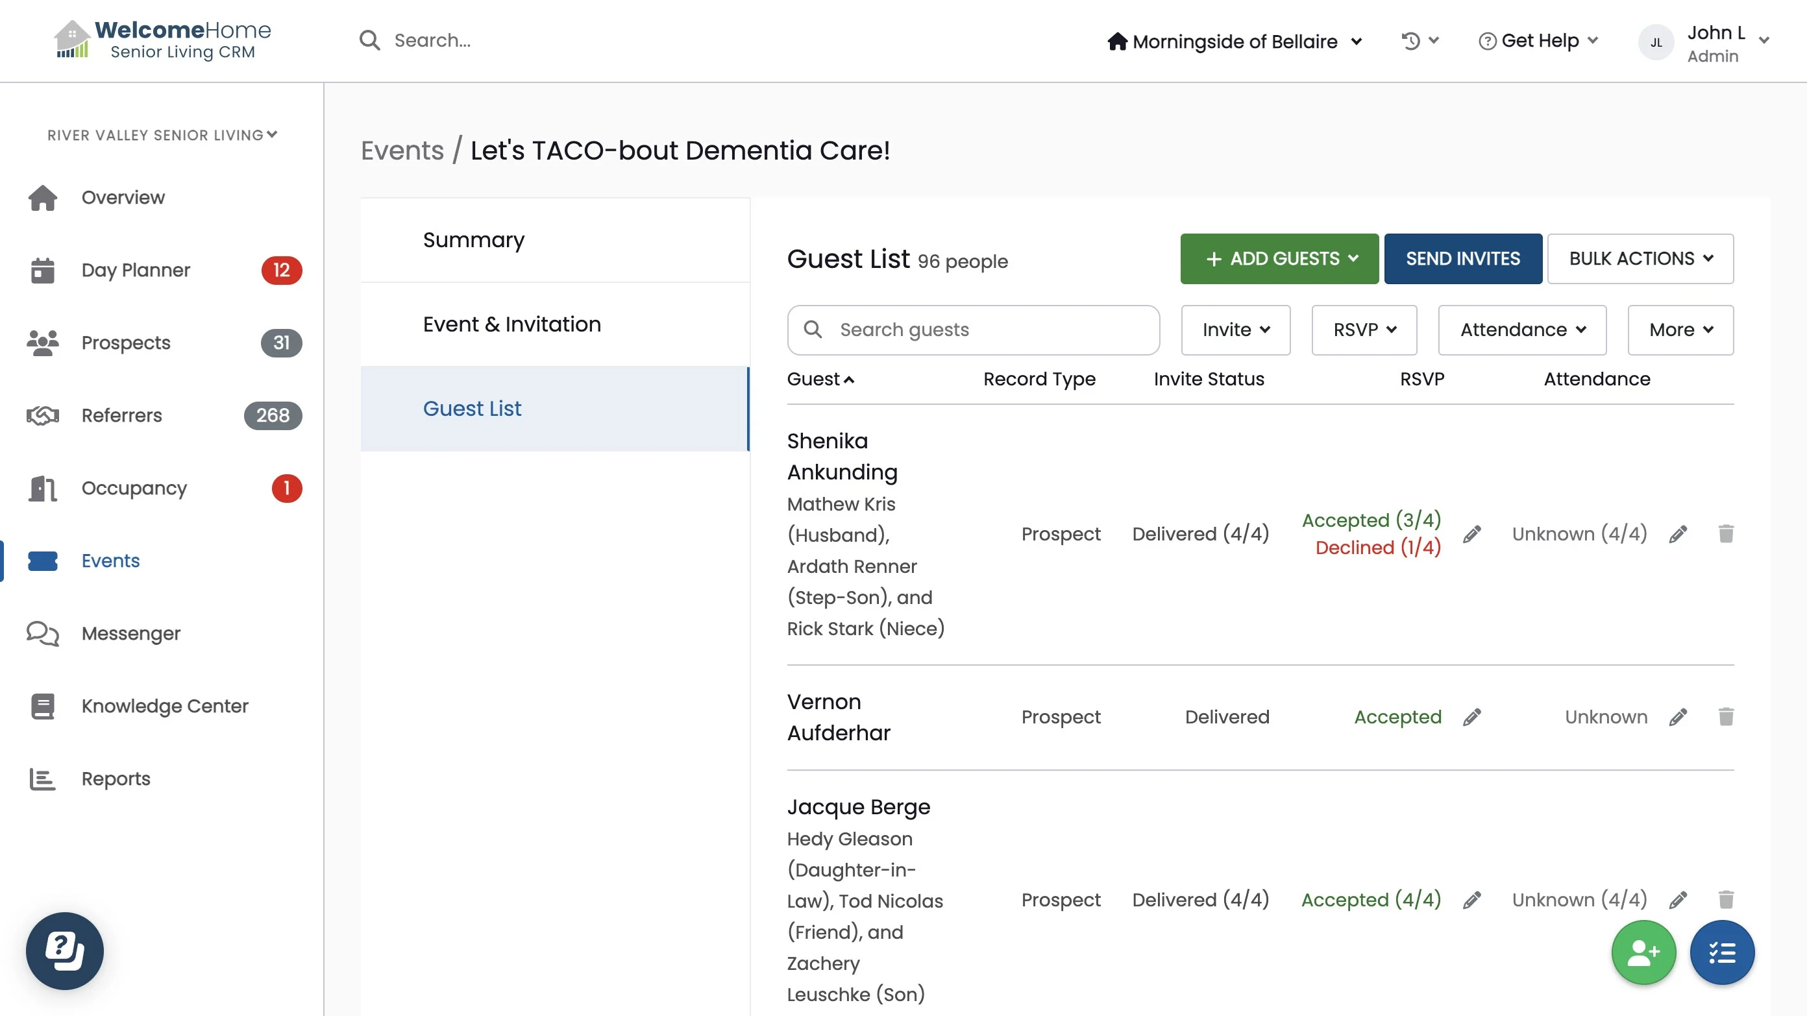The width and height of the screenshot is (1807, 1016).
Task: Open the Attendance filter dropdown
Action: 1521,330
